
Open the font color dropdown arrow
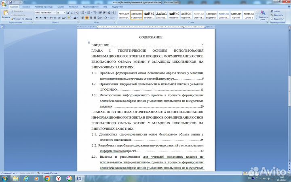(77, 18)
